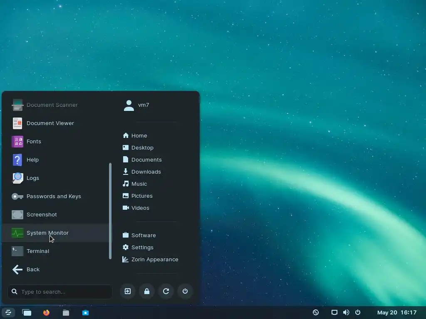Click the circular tray indicator icon
This screenshot has width=426, height=319.
click(316, 312)
